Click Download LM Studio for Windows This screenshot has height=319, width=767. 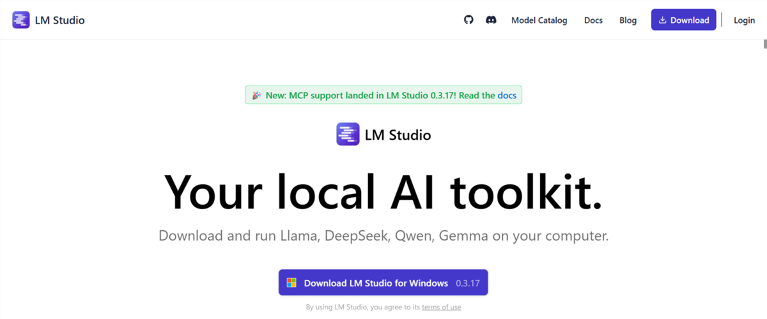pyautogui.click(x=383, y=283)
